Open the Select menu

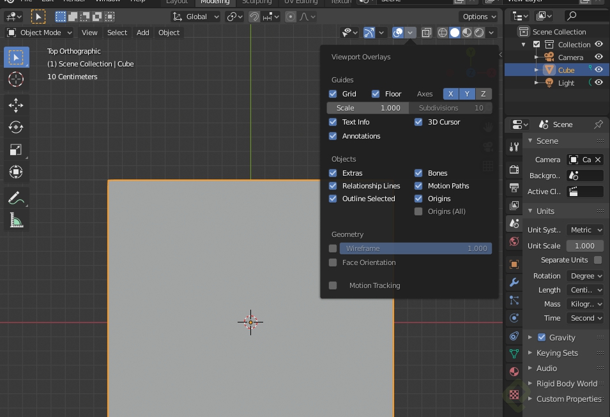pos(117,32)
